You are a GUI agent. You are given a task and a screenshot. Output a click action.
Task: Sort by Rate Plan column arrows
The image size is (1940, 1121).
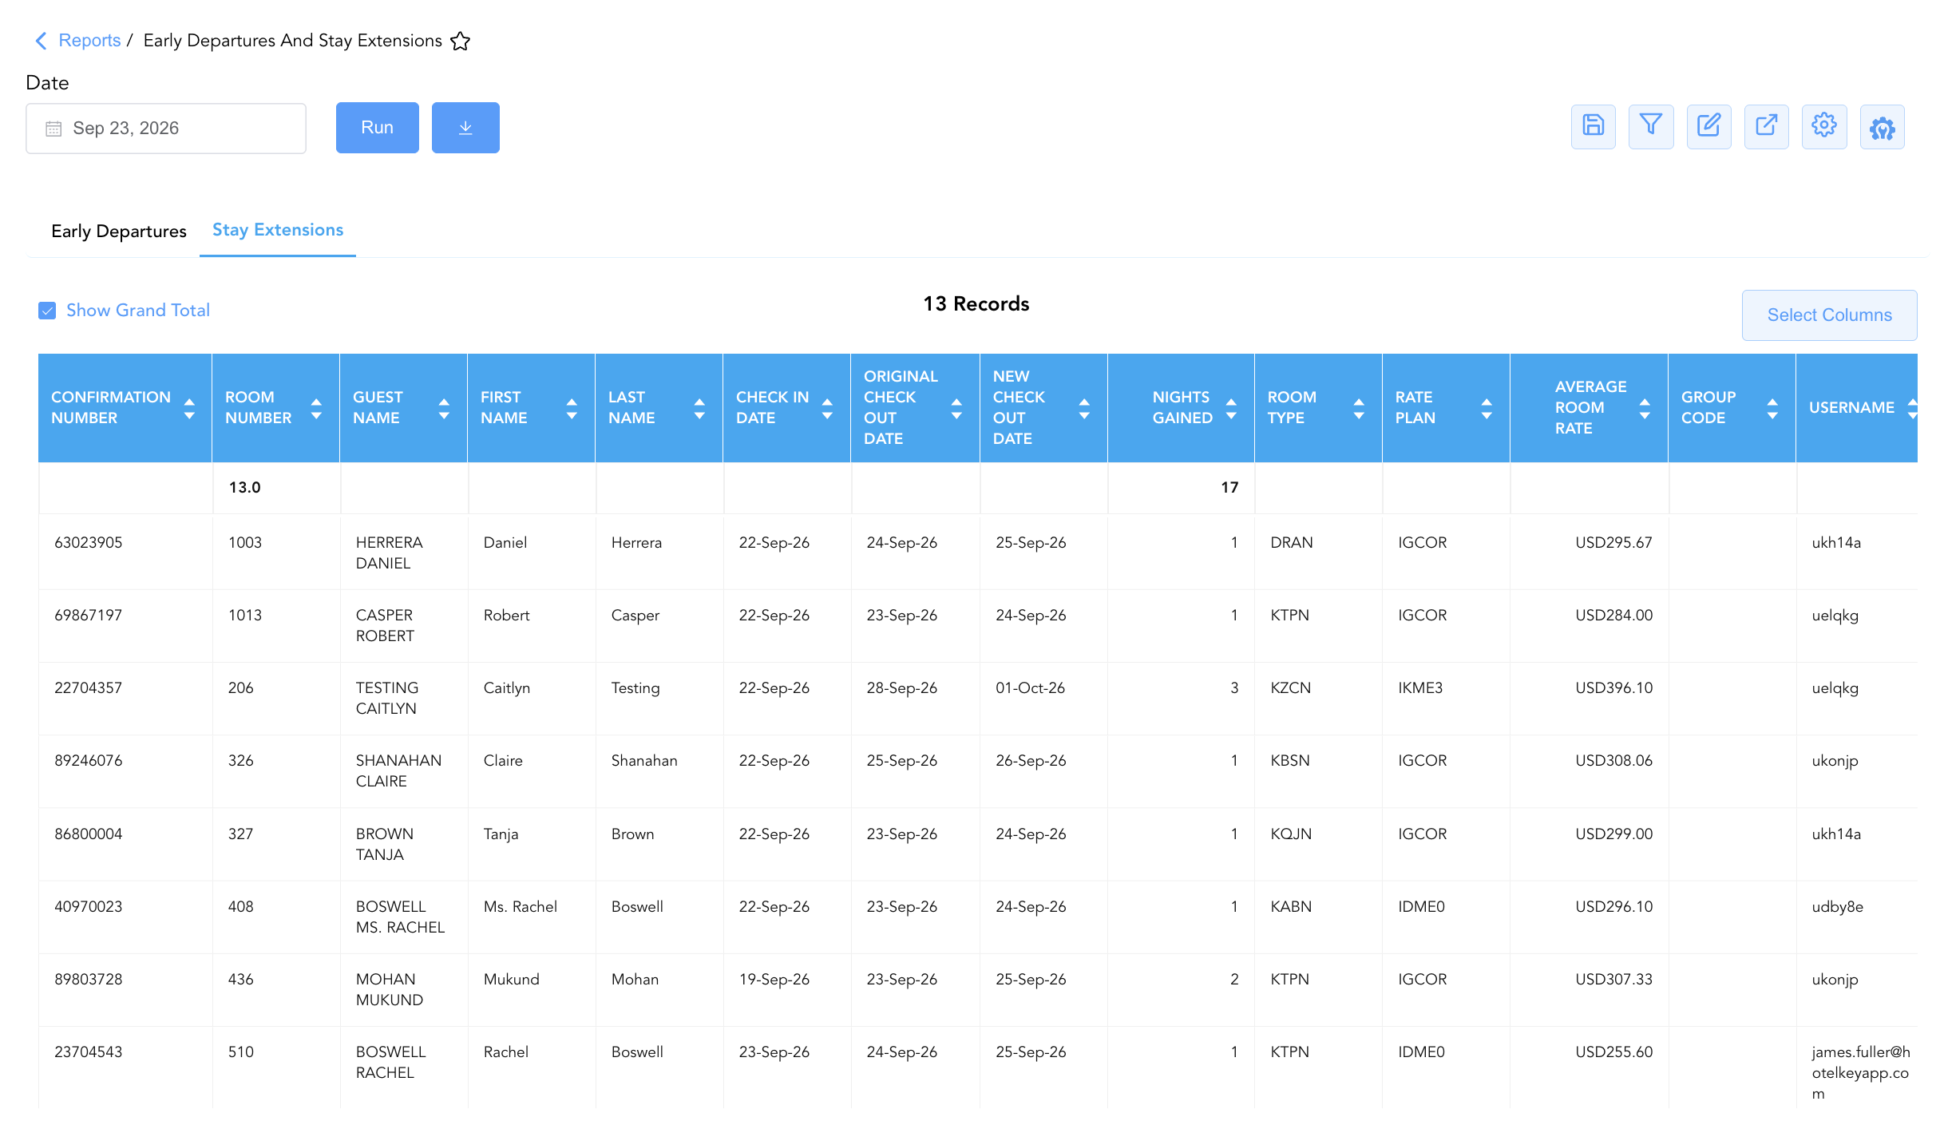coord(1487,408)
